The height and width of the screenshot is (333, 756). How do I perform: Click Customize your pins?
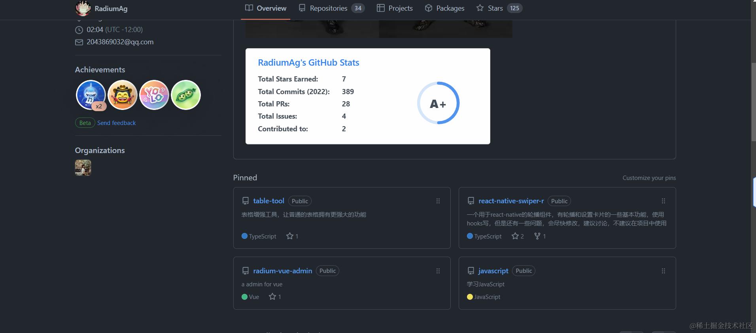[649, 178]
